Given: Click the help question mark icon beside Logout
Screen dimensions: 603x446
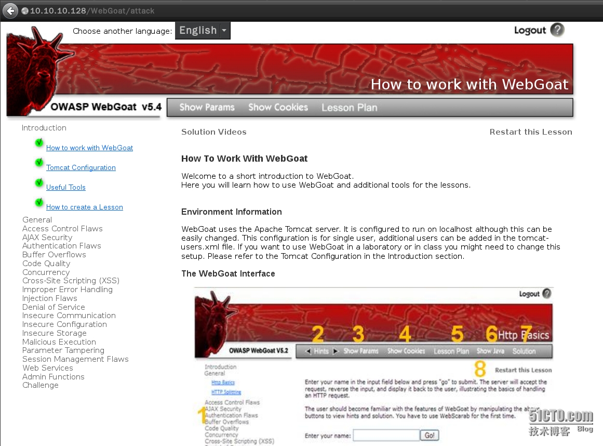Looking at the screenshot, I should pyautogui.click(x=557, y=30).
